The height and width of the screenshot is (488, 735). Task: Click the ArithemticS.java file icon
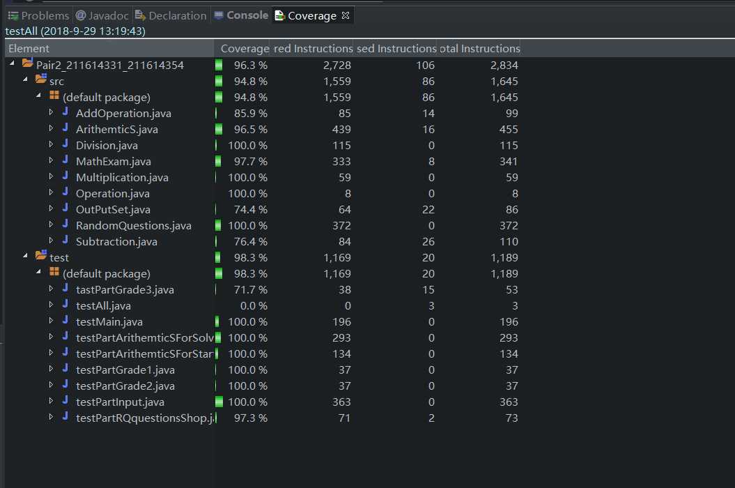(65, 128)
